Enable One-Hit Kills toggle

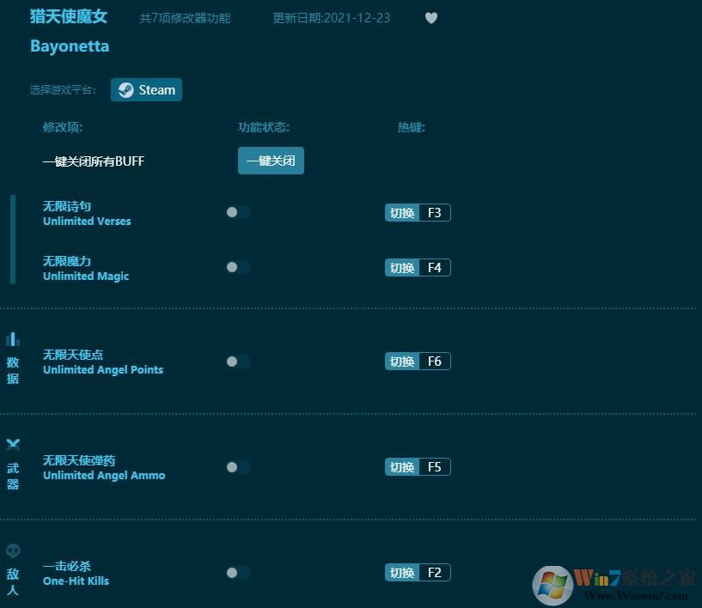[x=238, y=573]
